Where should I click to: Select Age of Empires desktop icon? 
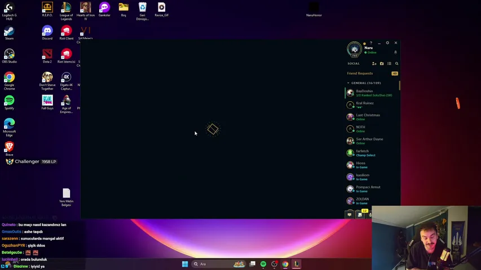(67, 104)
